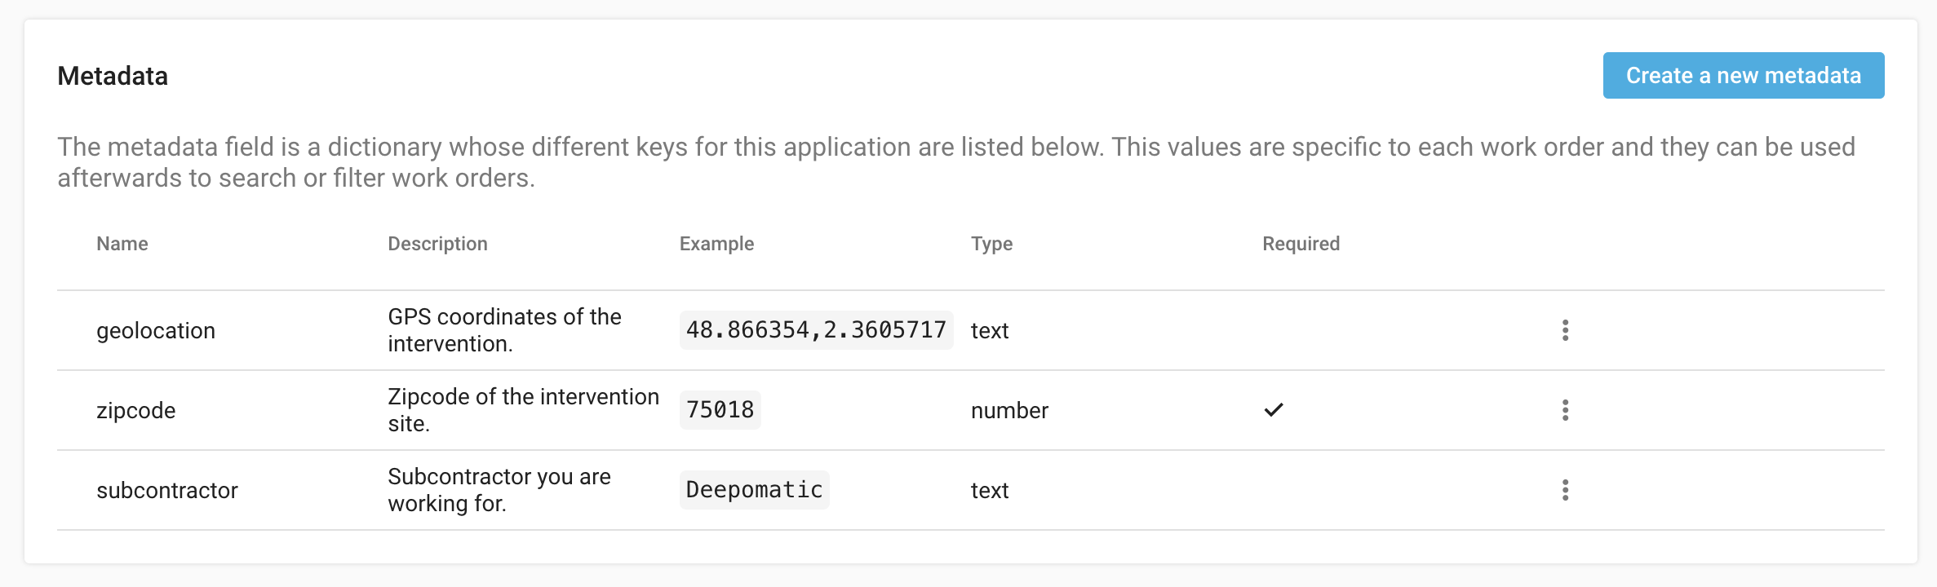Click the number type in zipcode row
The image size is (1937, 587).
coord(1009,410)
